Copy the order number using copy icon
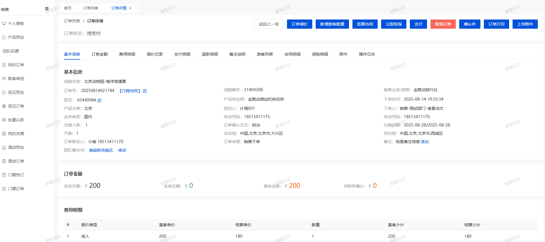Screen dimensions: 545x242 145,91
